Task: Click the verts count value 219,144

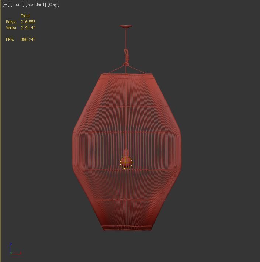Action: 28,28
